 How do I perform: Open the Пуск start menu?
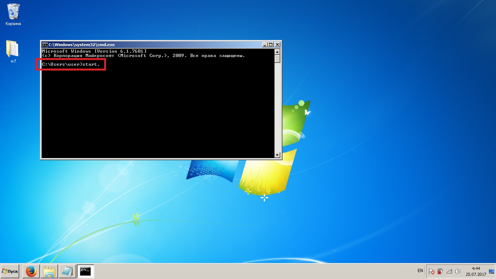coord(10,271)
